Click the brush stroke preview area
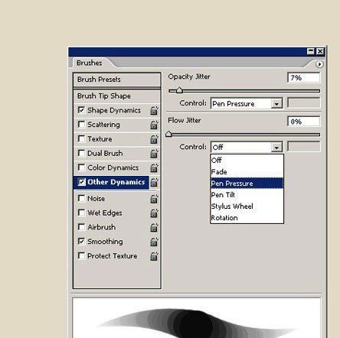340x338 pixels. [197, 317]
